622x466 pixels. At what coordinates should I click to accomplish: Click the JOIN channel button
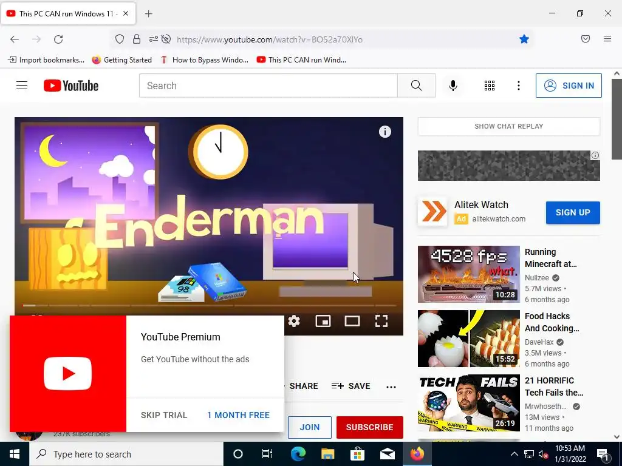click(309, 427)
